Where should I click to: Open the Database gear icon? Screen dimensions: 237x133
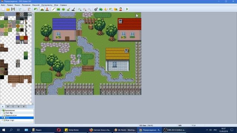tap(96, 9)
